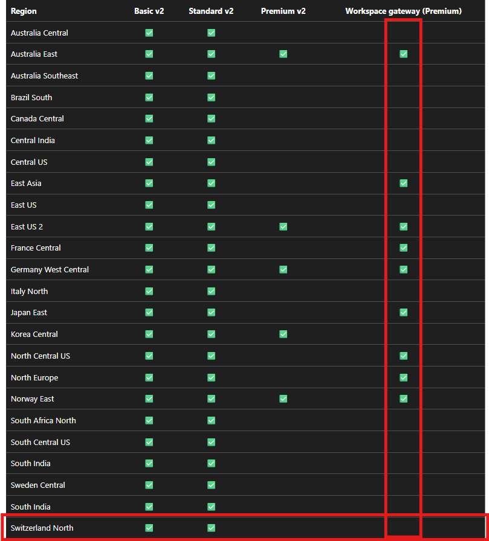
Task: Click the Premium v2 checkmark for Norway East
Action: click(x=283, y=399)
